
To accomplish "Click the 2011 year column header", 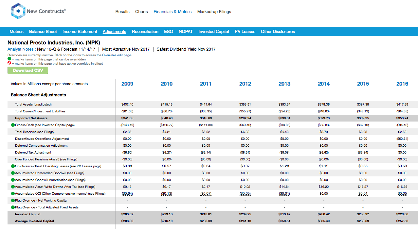I will (x=206, y=84).
